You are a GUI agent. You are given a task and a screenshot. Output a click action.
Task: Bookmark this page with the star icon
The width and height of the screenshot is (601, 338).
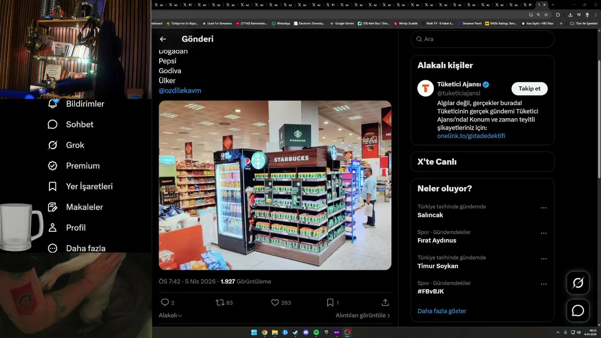click(x=546, y=15)
